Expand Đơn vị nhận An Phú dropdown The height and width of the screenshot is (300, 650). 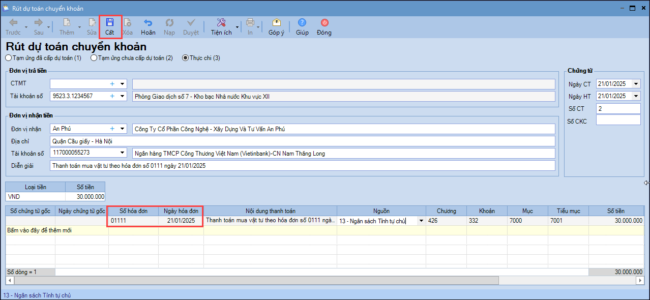[122, 129]
